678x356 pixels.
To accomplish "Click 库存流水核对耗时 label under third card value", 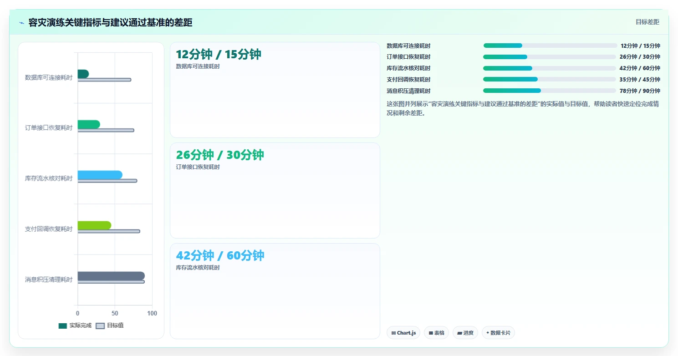I will point(198,268).
